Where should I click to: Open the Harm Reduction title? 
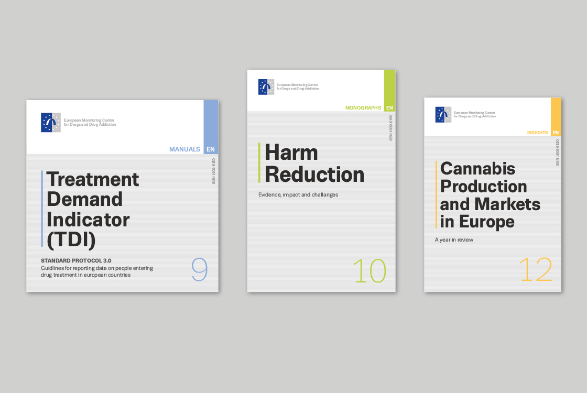click(x=314, y=163)
